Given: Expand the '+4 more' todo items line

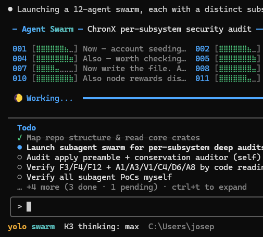Looking at the screenshot, I should pos(132,187).
